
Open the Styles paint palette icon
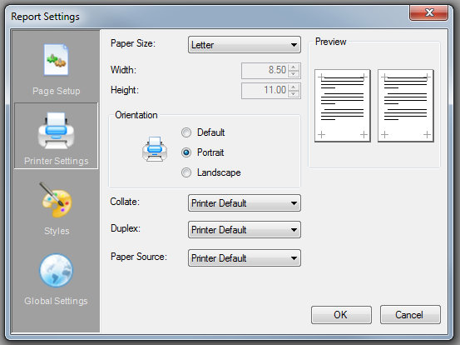[56, 200]
